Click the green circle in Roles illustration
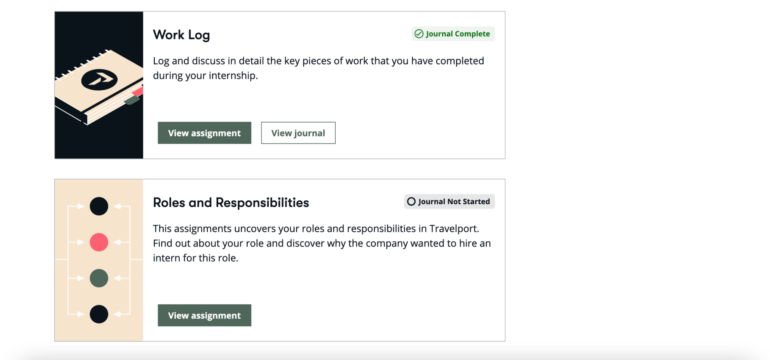The image size is (770, 360). [x=99, y=278]
